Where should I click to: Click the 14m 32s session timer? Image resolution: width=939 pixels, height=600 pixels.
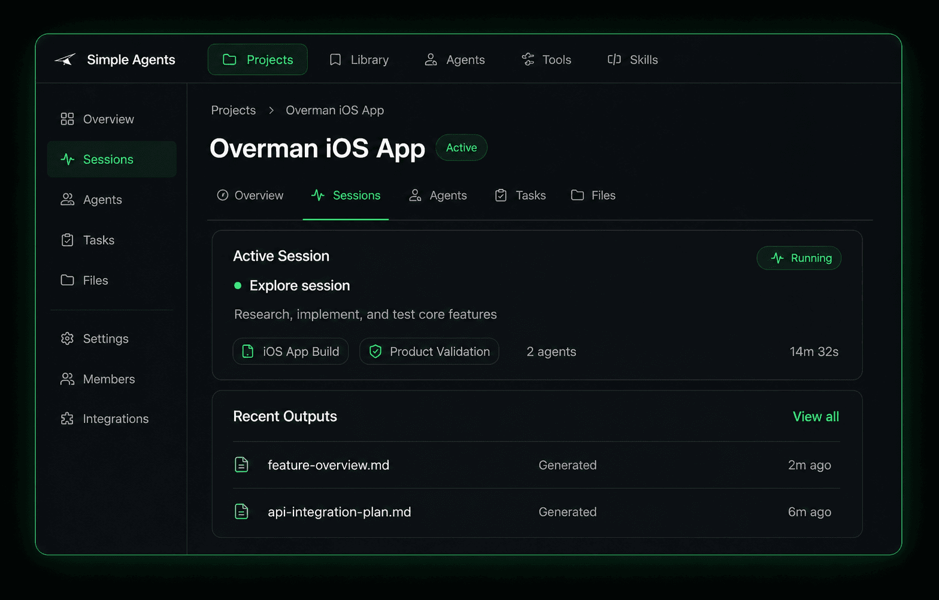pos(814,352)
